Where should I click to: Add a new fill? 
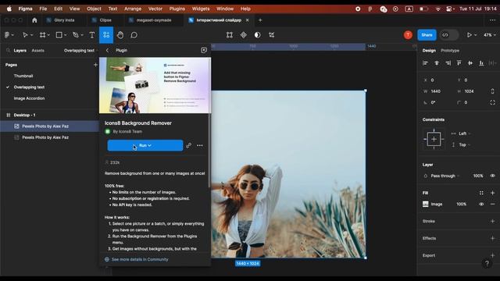[493, 193]
